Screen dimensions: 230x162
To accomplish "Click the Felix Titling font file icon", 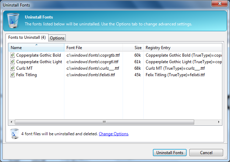I will [13, 75].
